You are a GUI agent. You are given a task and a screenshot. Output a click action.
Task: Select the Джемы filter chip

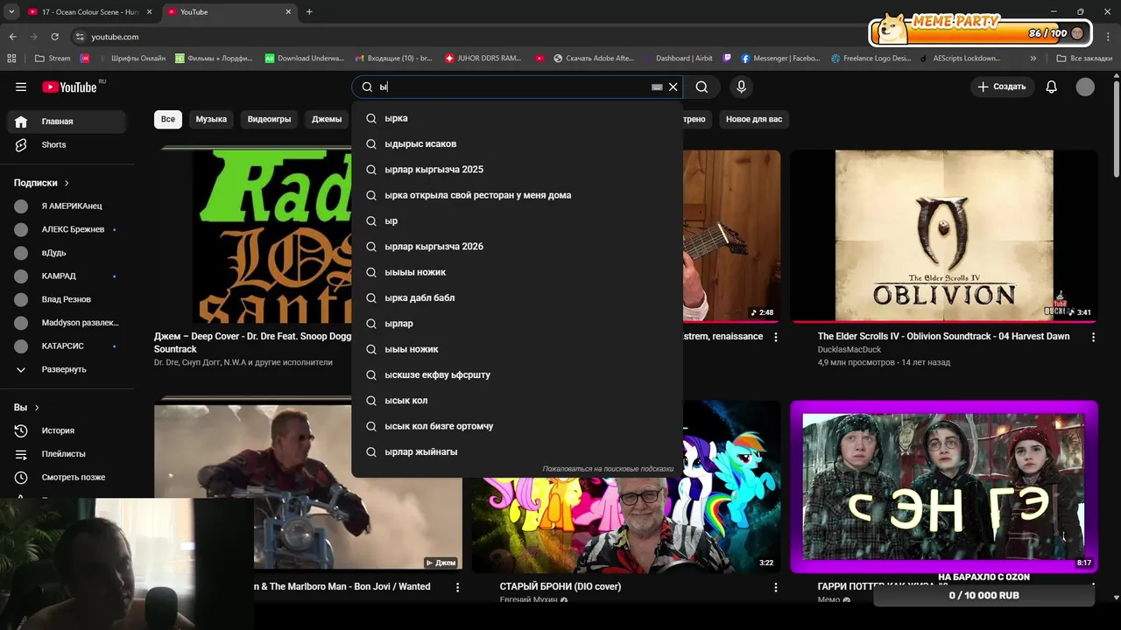point(327,119)
